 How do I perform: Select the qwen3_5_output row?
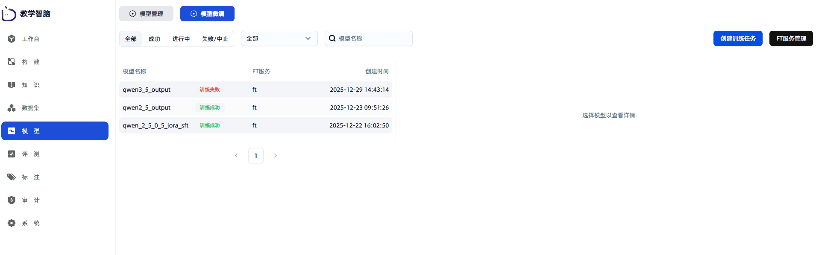255,90
